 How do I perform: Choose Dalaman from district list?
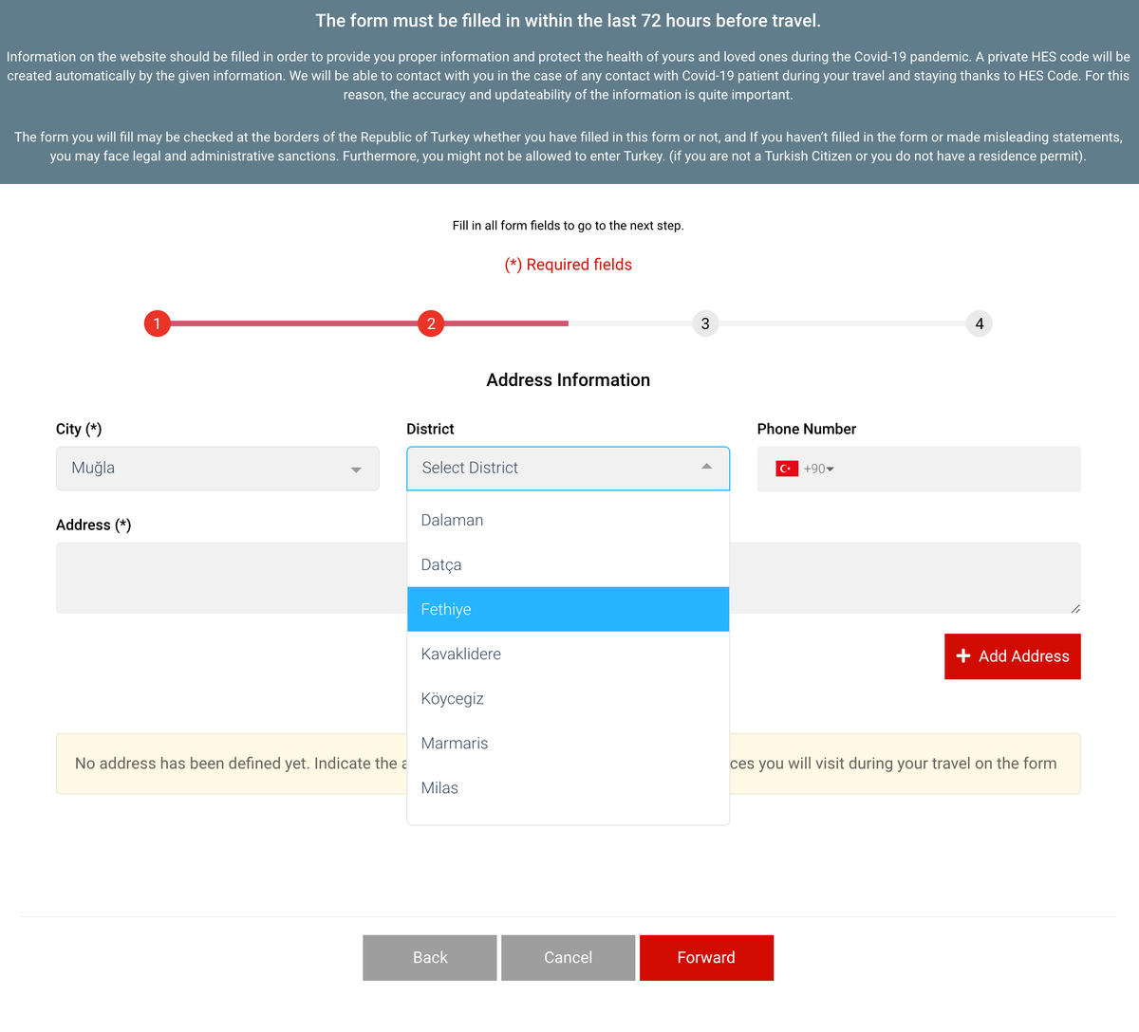click(568, 520)
